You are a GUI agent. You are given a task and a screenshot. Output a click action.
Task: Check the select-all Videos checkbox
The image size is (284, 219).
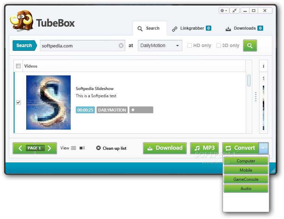(x=18, y=66)
